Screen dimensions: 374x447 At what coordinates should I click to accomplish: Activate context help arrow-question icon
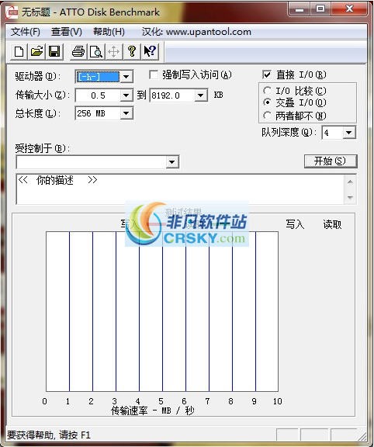(150, 51)
